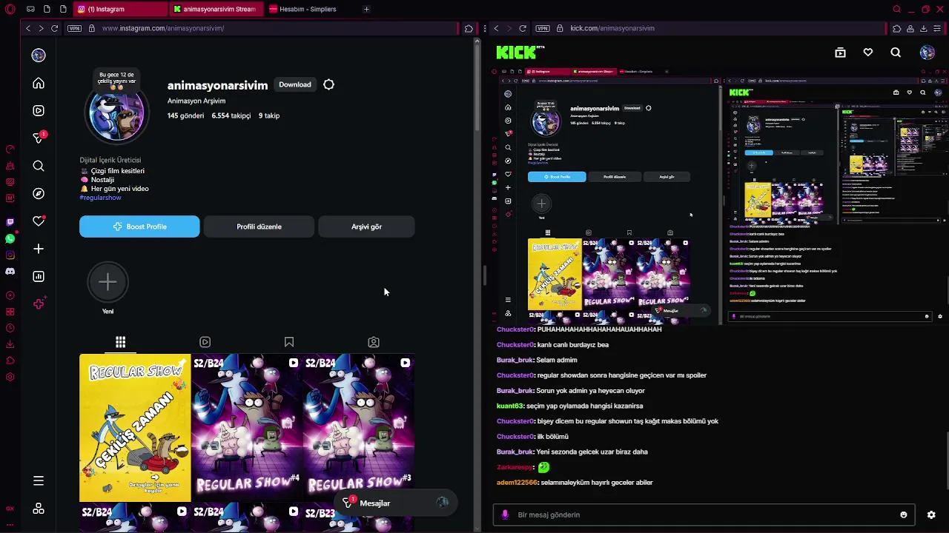Click Profili düzenle button
Screen dimensions: 949x533
click(259, 227)
